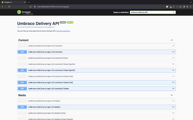Click deprecated path /umbraco/delivery/api/v1/content
Screen dimensions: 193x120
tap(45, 46)
